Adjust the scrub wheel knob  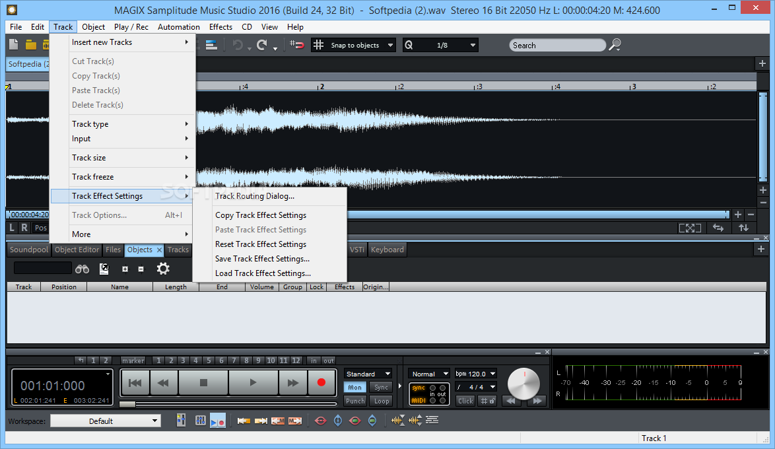coord(524,383)
